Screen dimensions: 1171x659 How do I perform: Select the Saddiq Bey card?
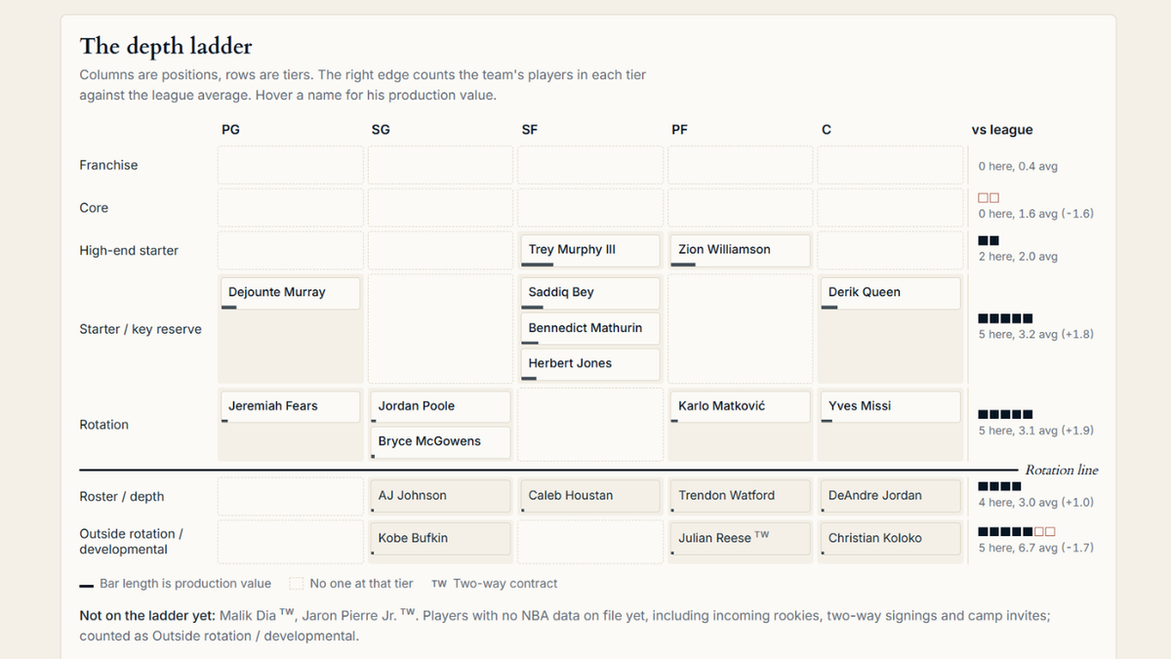point(588,293)
